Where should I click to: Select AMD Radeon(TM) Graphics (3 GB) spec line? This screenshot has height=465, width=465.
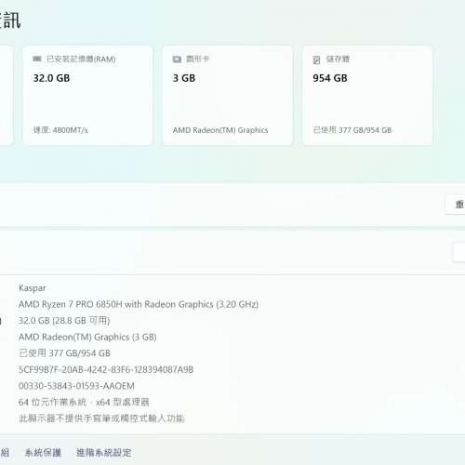(87, 337)
